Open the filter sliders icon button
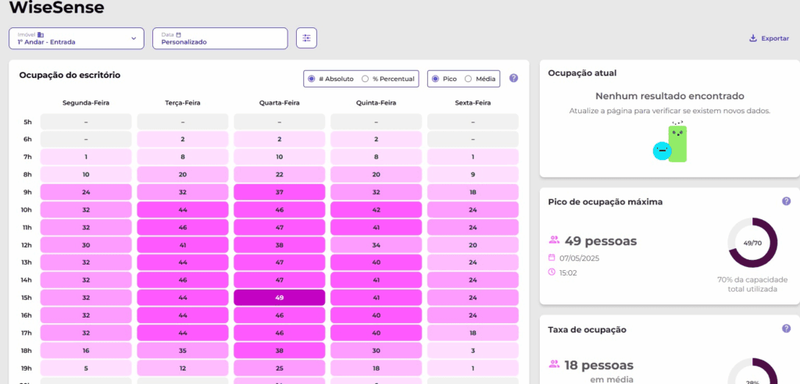 [306, 38]
